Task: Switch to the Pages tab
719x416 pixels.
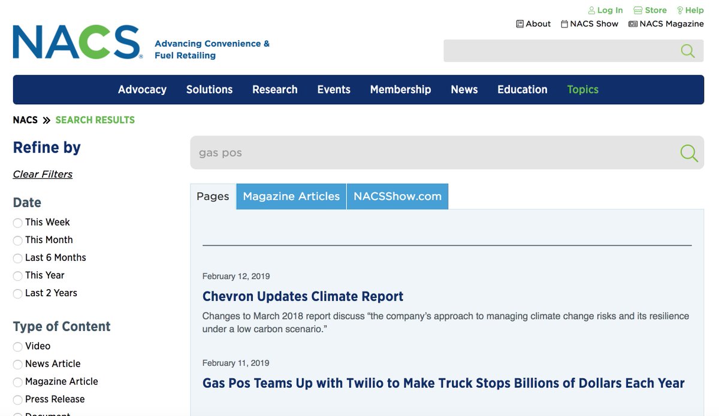Action: click(x=213, y=196)
